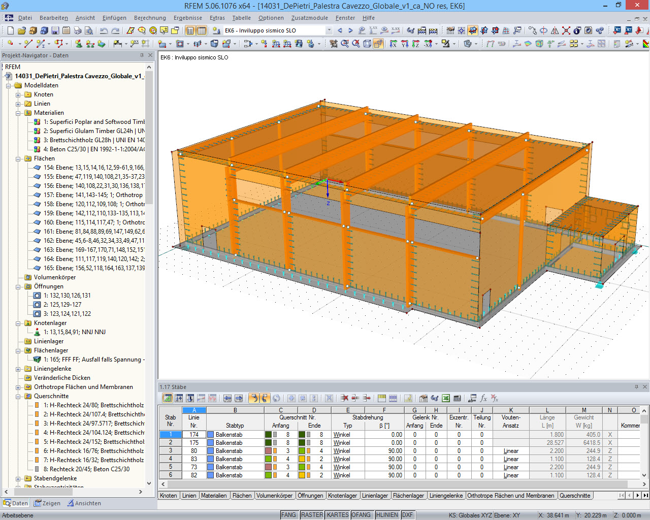The height and width of the screenshot is (520, 650).
Task: Export the Stäbe table to Excel
Action: click(x=446, y=398)
